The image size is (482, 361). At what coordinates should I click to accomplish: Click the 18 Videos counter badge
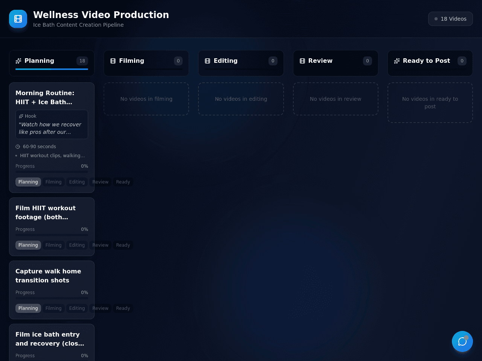pyautogui.click(x=450, y=19)
